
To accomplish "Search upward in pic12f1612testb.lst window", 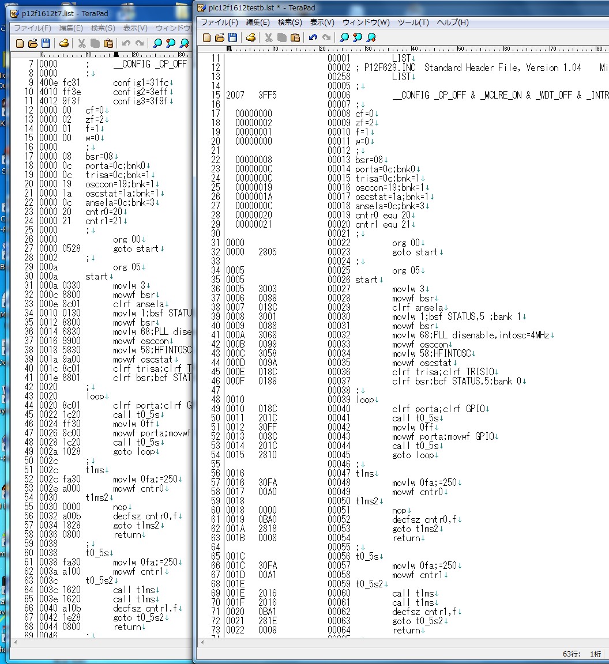I will [358, 37].
